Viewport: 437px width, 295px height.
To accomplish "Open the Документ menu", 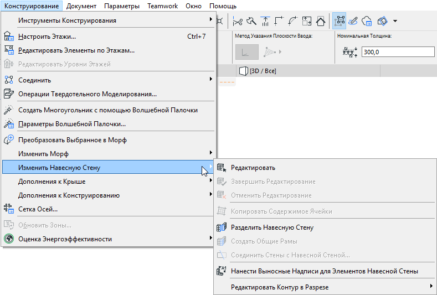I will (x=81, y=6).
